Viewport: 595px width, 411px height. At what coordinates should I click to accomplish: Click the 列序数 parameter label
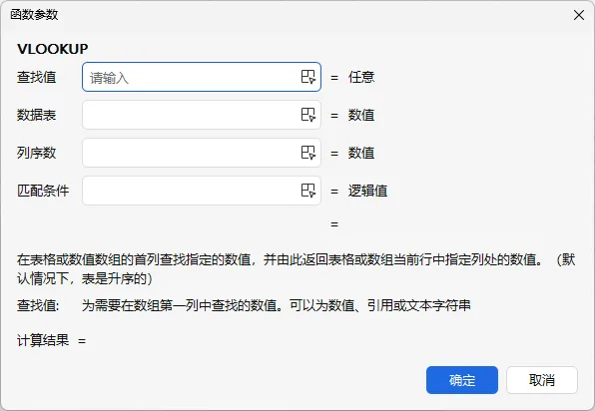(36, 153)
